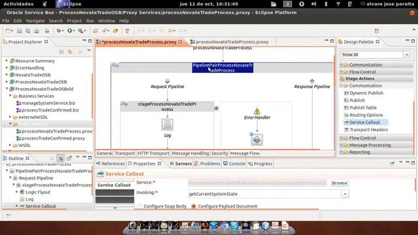Click Activities in the top panel
Viewport: 418px width, 235px height.
click(x=18, y=4)
